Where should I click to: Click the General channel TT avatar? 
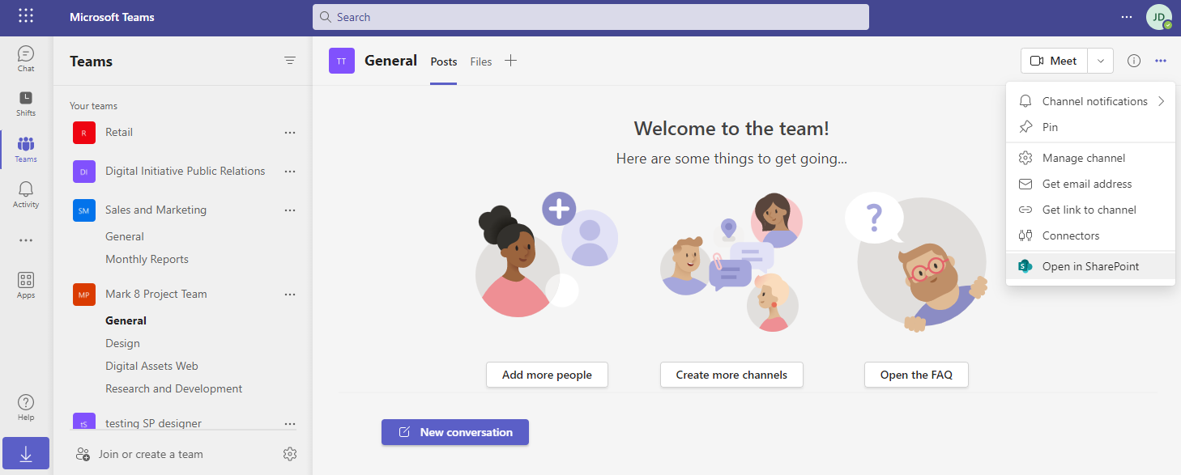click(x=342, y=61)
